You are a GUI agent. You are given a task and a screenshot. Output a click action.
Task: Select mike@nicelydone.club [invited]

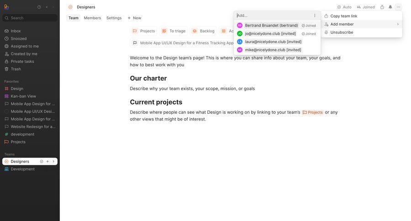[x=277, y=50]
